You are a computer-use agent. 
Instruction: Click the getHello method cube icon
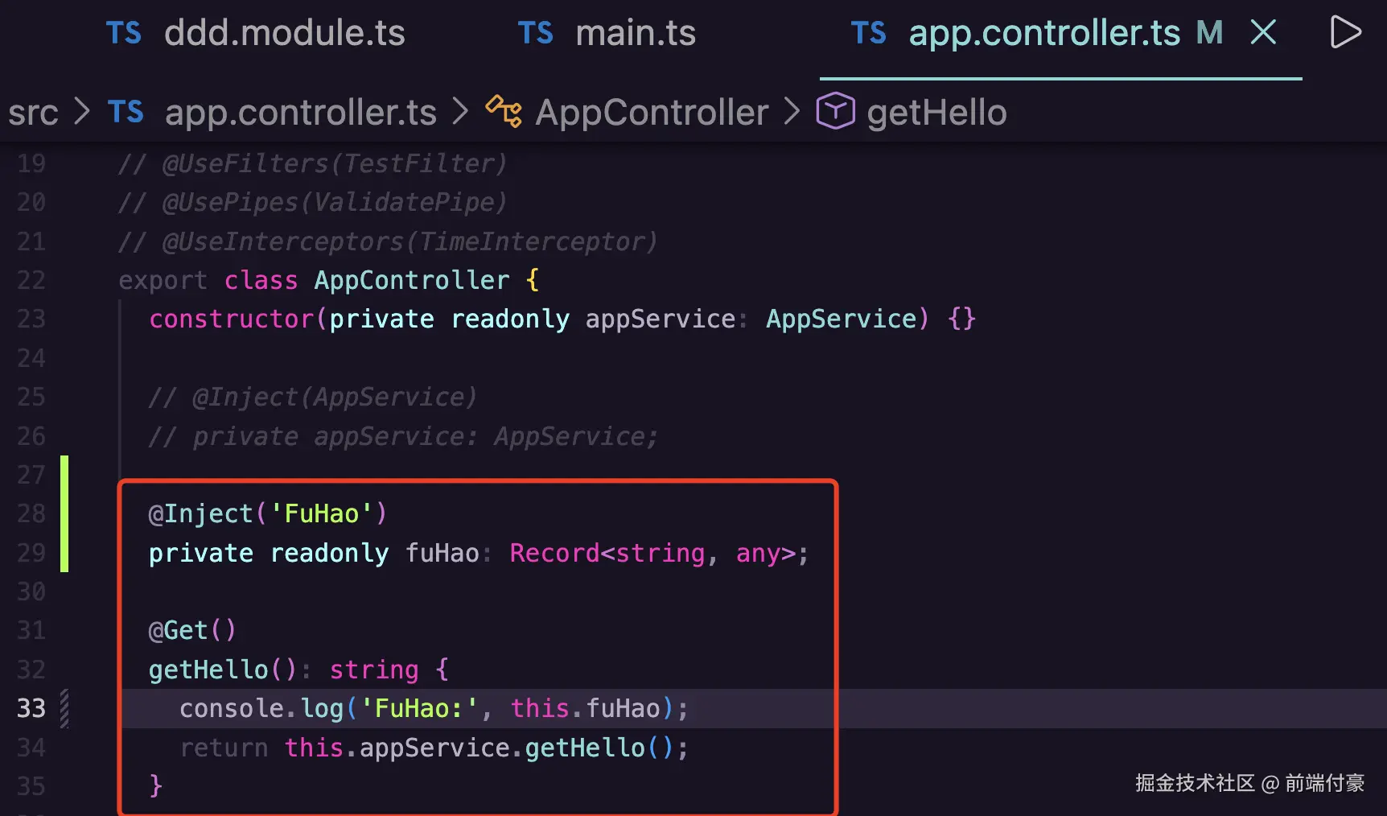(x=835, y=111)
